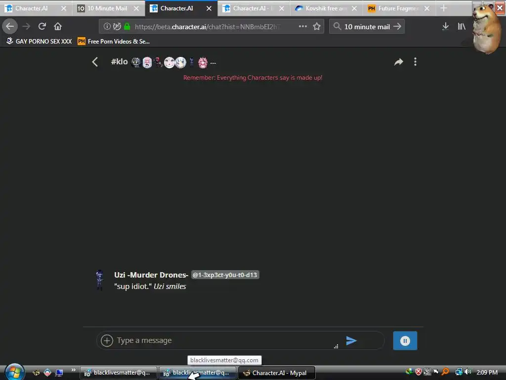Launch the monitor quick launch icon
506x380 pixels.
[59, 373]
